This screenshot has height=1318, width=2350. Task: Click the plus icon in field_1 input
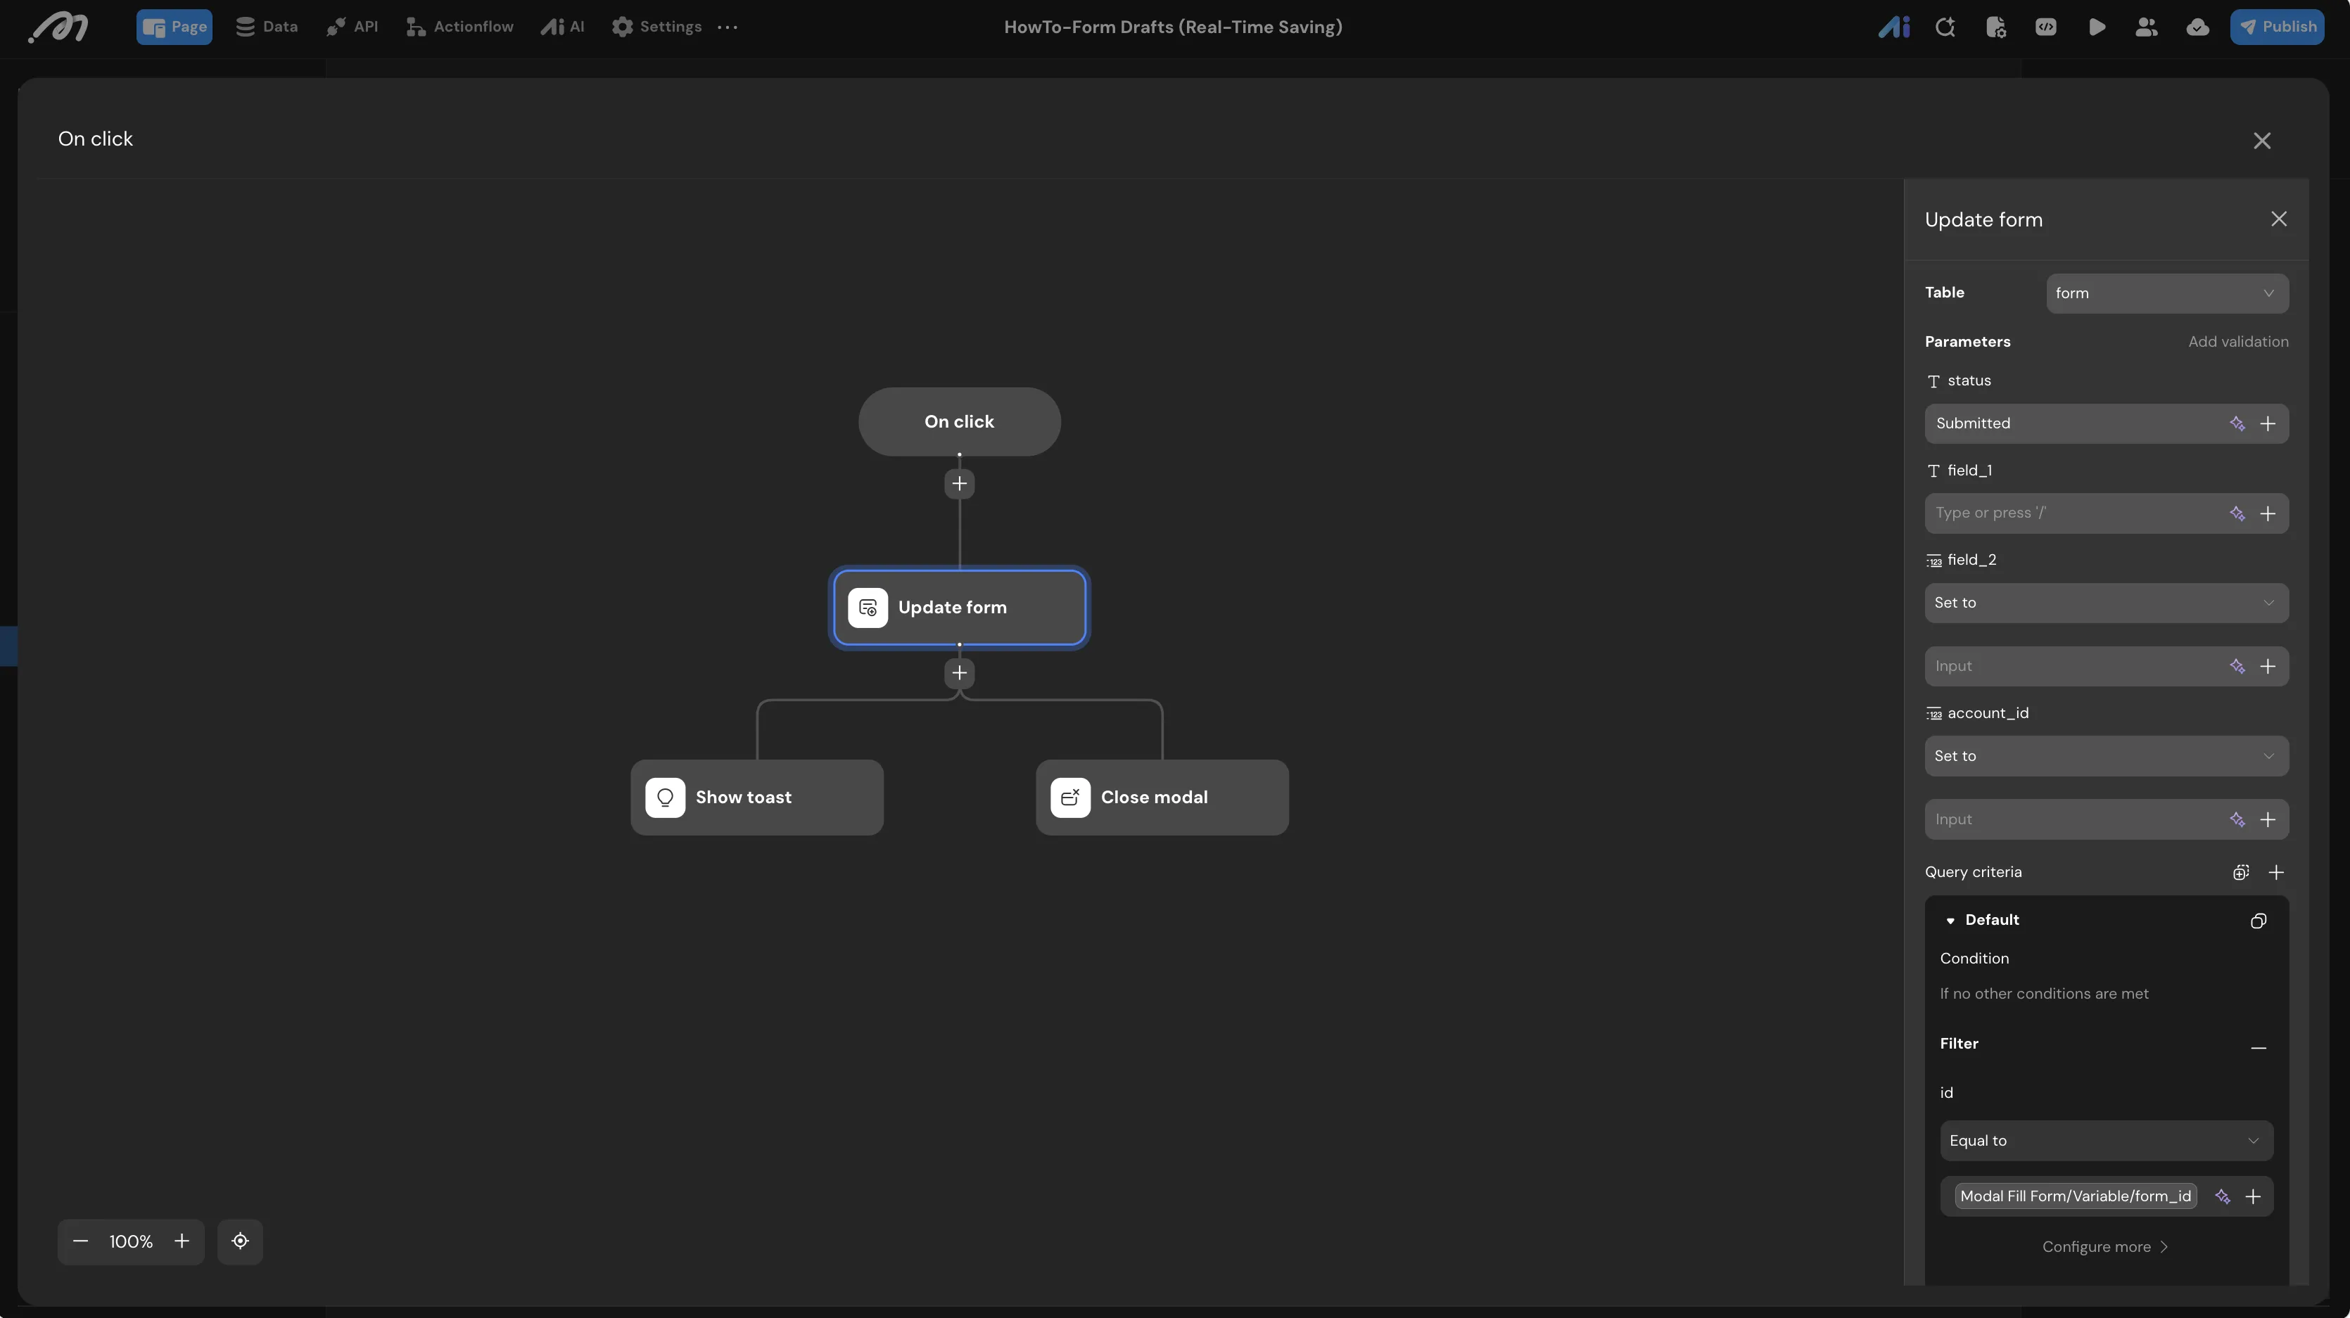pos(2268,513)
